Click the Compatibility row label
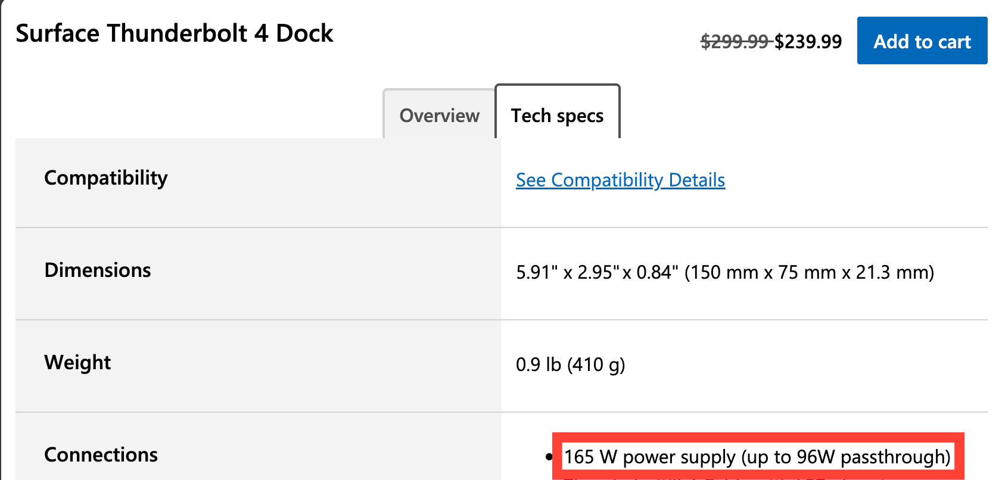Screen dimensions: 1002x480 pos(106,178)
